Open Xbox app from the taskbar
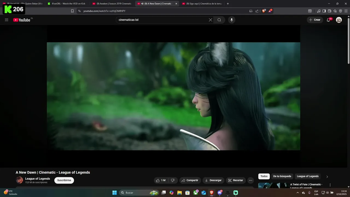The width and height of the screenshot is (350, 197). (x=196, y=193)
